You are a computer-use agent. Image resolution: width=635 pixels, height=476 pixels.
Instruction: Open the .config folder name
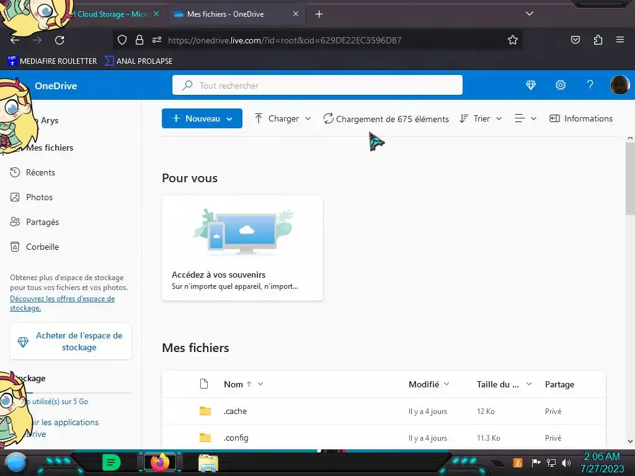(236, 438)
